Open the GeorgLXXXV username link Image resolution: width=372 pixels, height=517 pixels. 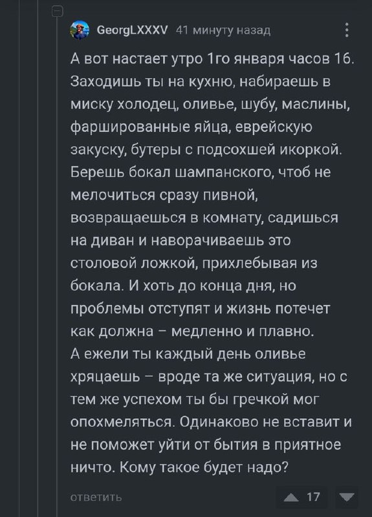(x=133, y=30)
